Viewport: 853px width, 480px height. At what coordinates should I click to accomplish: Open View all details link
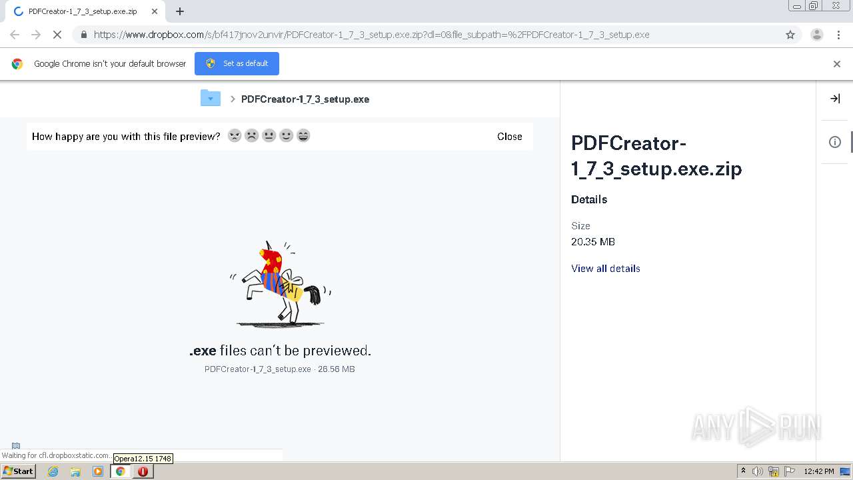coord(606,268)
